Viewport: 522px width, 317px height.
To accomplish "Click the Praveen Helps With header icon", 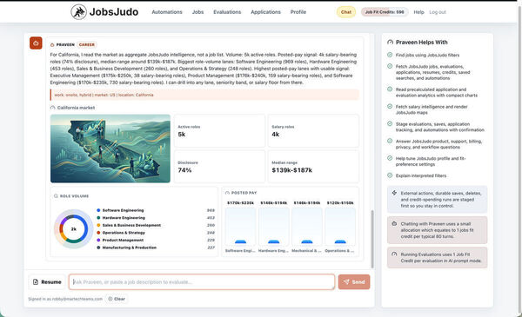I will coord(390,43).
